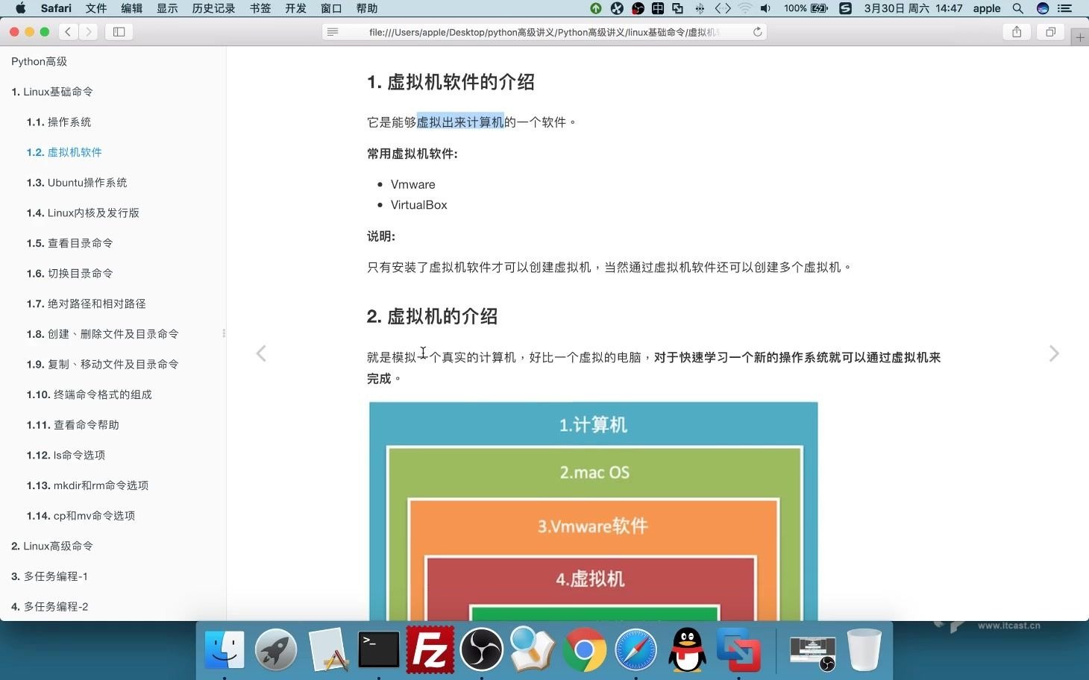Open section 1.9. 复制、移动文件及目录命令
Screen dimensions: 1089x680
[x=103, y=365]
